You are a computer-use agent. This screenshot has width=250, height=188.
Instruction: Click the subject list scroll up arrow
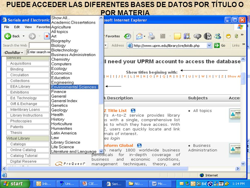point(101,18)
